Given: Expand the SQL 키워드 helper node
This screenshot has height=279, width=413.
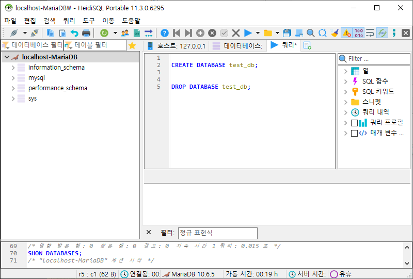Looking at the screenshot, I should (x=345, y=92).
